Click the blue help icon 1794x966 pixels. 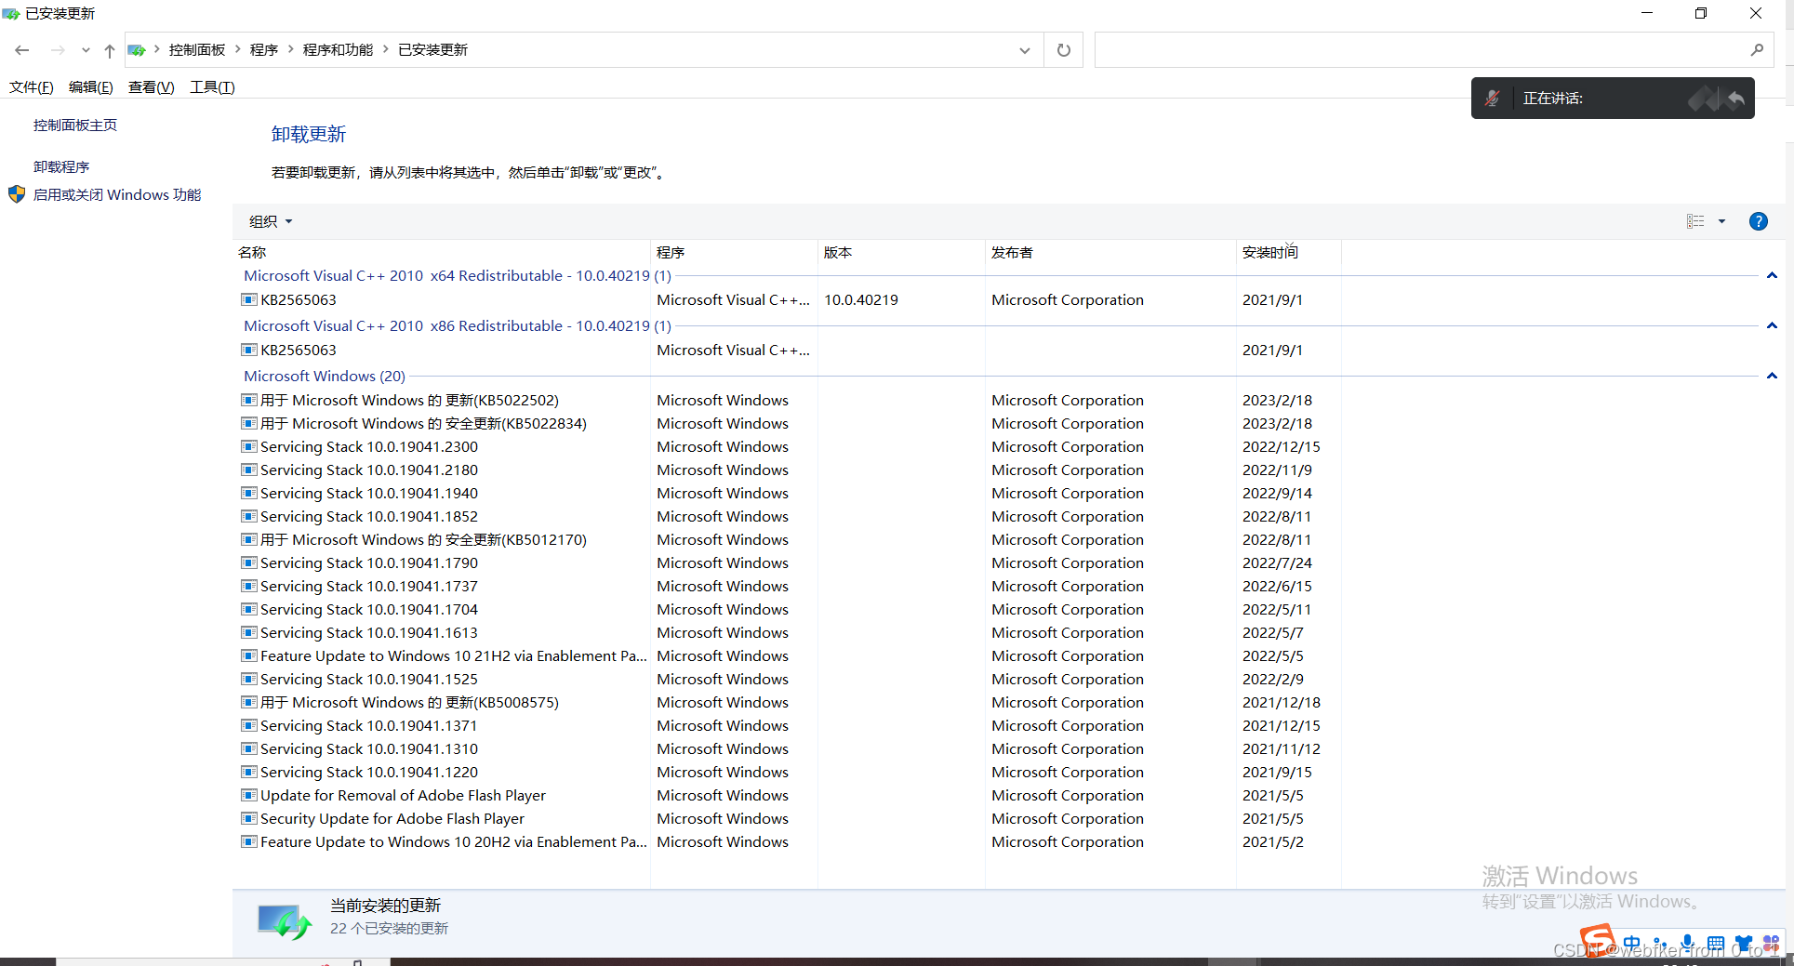(x=1758, y=221)
